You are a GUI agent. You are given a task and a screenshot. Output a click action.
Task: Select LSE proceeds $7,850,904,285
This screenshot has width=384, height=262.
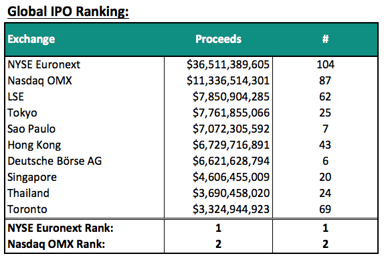[231, 96]
